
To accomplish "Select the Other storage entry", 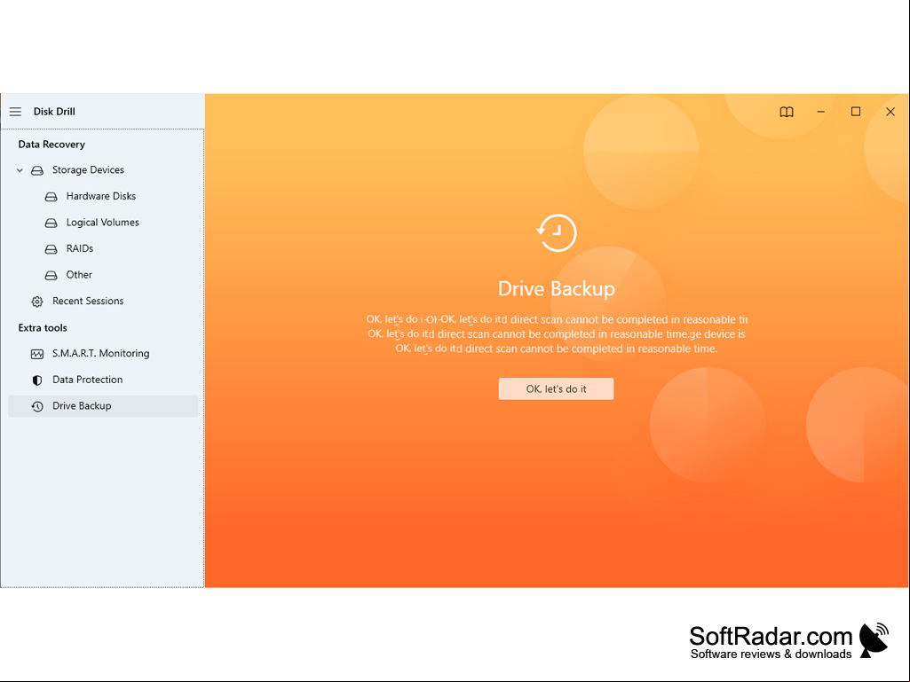I will [x=79, y=274].
